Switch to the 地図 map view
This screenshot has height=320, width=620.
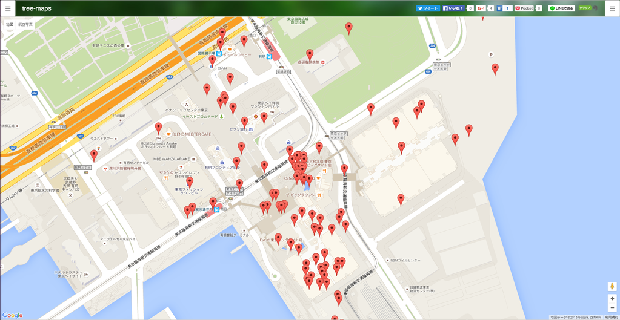pyautogui.click(x=10, y=24)
